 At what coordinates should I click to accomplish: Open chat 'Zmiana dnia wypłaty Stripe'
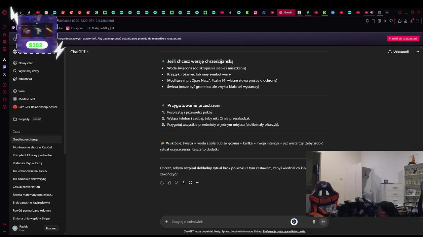(x=36, y=218)
